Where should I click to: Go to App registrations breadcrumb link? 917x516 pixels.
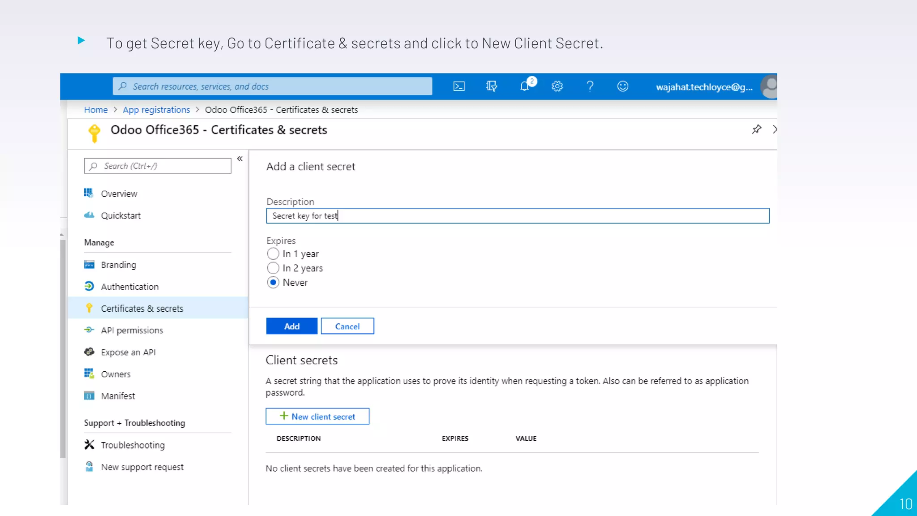click(156, 110)
